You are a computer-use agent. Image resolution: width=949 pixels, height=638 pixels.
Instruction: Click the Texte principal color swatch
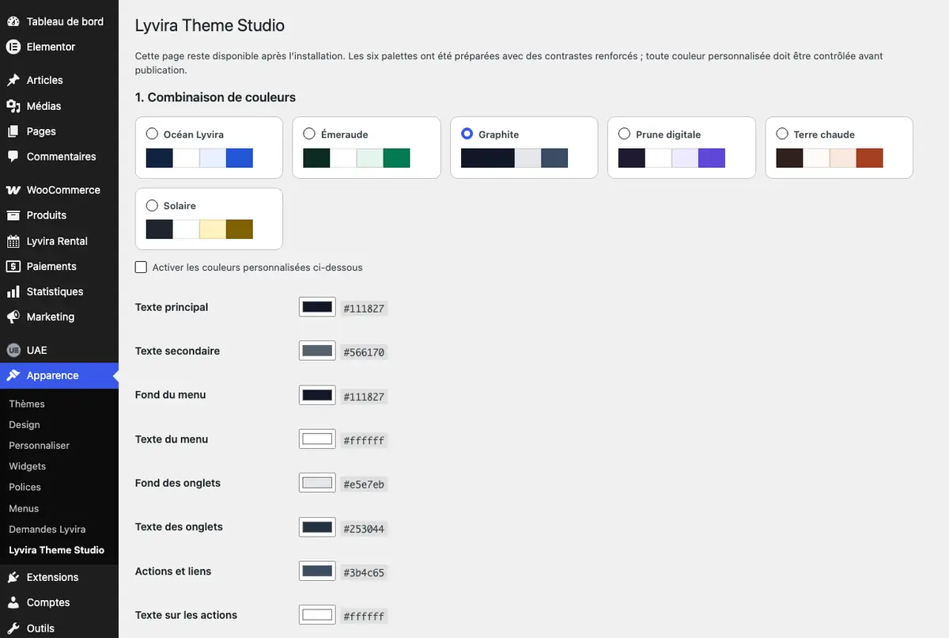click(317, 307)
